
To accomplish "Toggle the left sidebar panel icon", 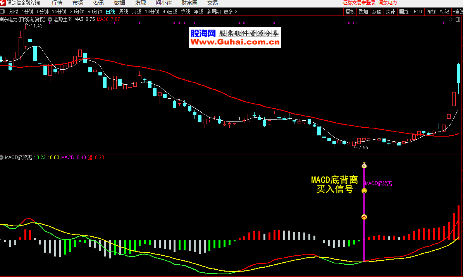I will 2,12.
